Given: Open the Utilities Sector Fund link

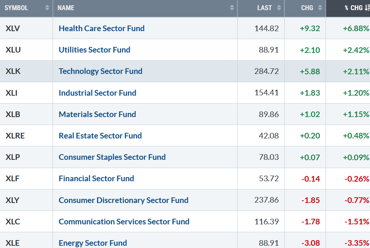Looking at the screenshot, I should point(94,50).
